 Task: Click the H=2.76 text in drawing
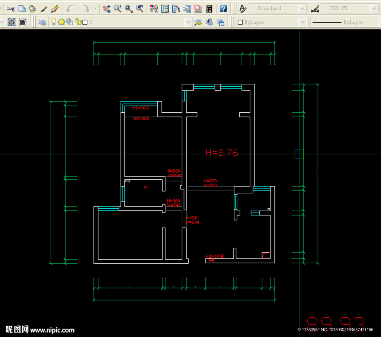[222, 152]
